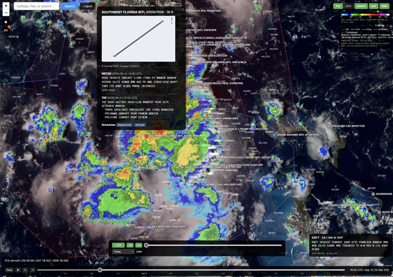Select the Homestead ARB KHST airport marker

[x=204, y=185]
